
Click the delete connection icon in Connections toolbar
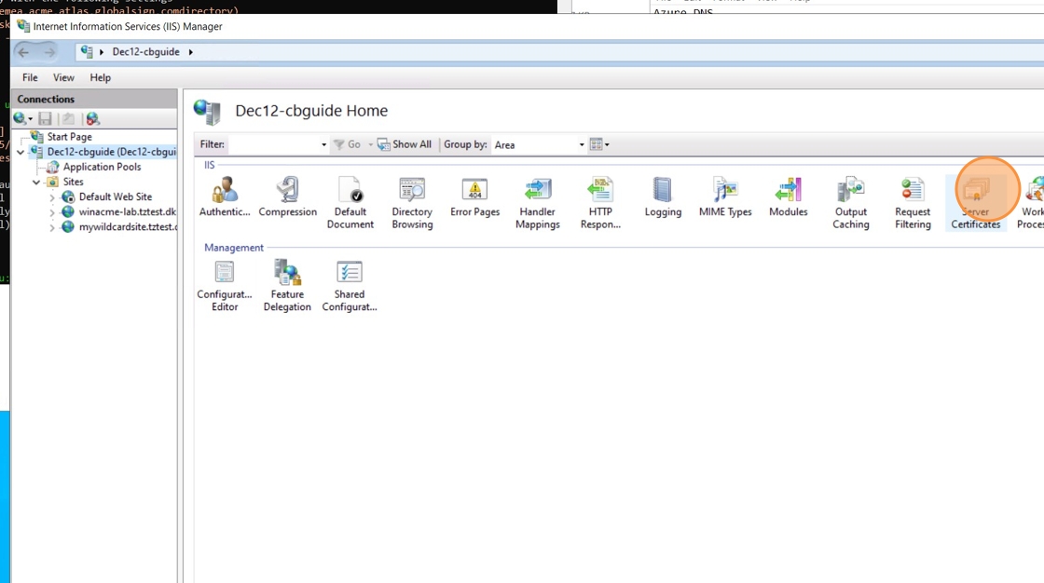coord(92,118)
